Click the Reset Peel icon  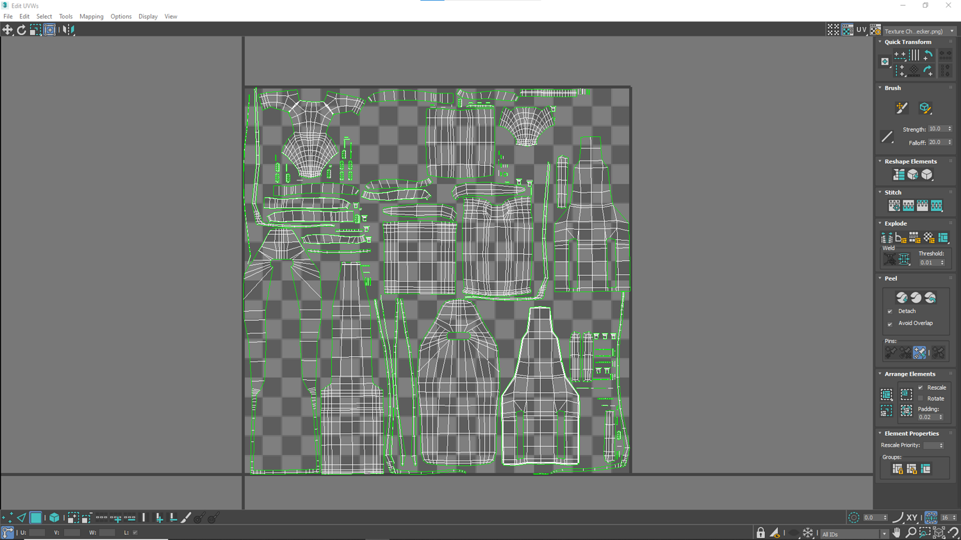[x=930, y=298]
